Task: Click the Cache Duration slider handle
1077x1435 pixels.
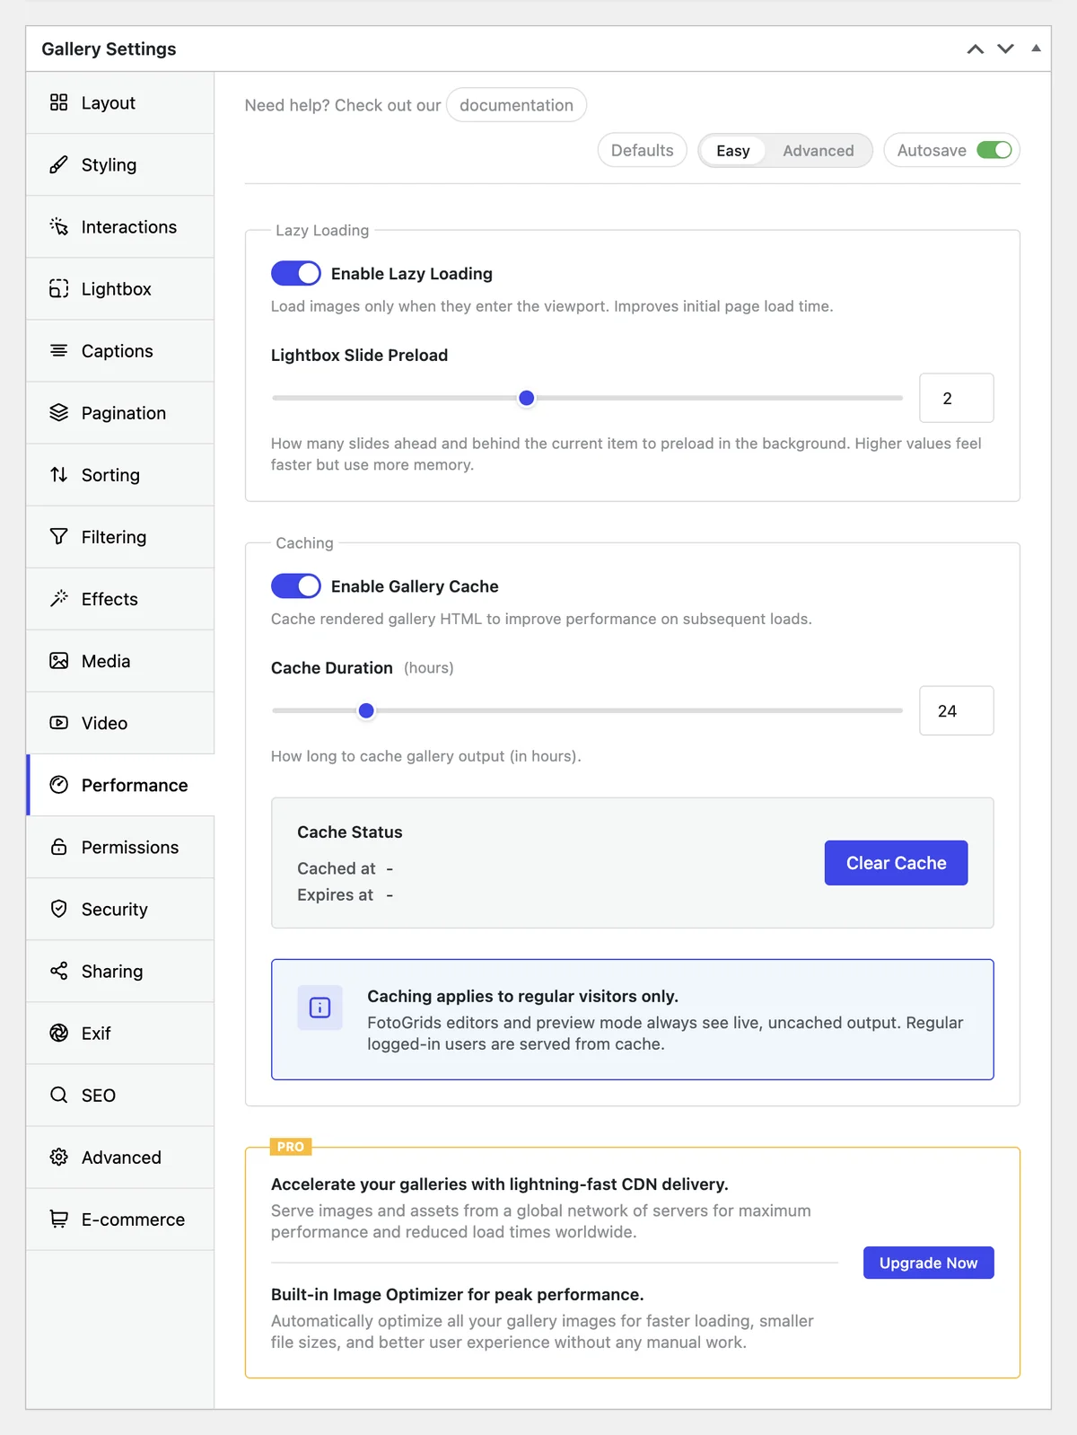Action: [x=366, y=710]
